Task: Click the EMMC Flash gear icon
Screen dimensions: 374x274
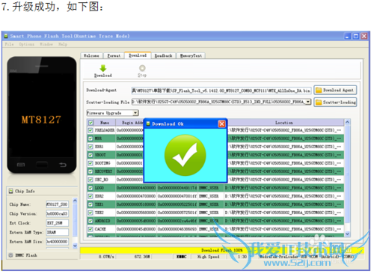Action: (10, 255)
